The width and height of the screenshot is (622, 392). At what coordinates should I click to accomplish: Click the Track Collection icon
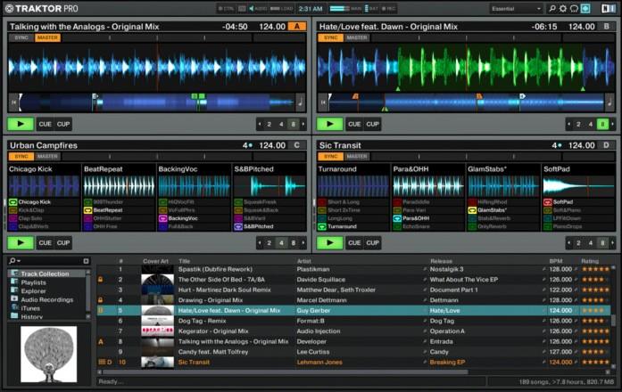point(14,274)
